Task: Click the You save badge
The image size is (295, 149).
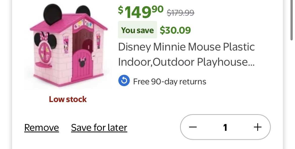Action: [137, 30]
